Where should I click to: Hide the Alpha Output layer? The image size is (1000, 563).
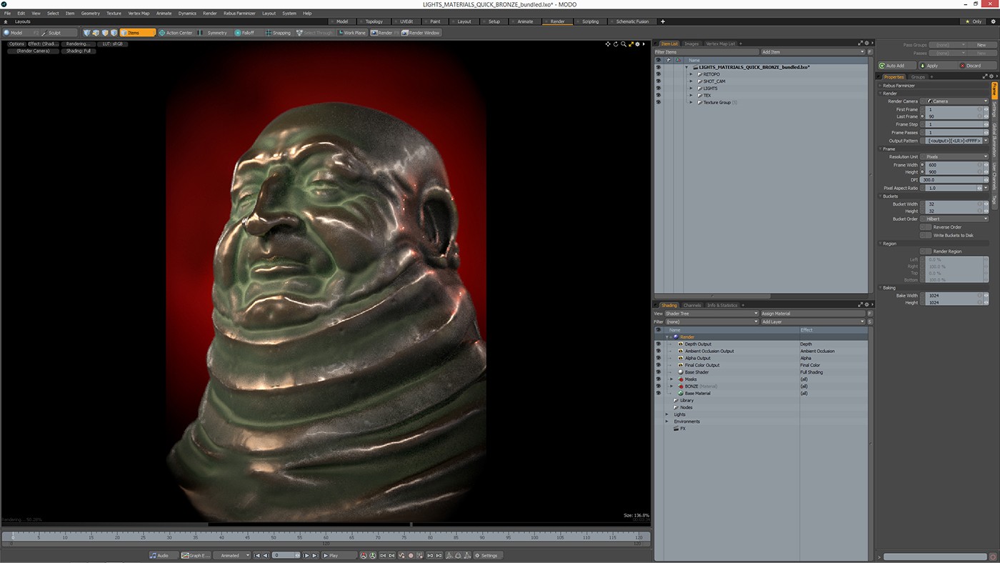click(658, 358)
